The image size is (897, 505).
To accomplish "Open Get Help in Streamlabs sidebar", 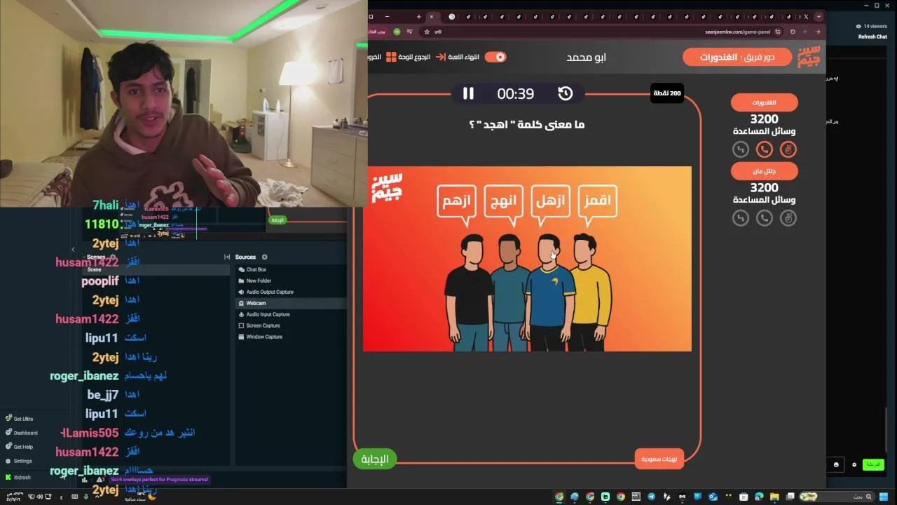I will [19, 447].
